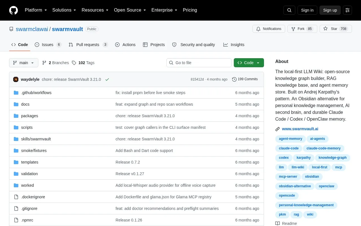Open the Security and quality tab
Screen dimensions: 361x226
pyautogui.click(x=193, y=45)
